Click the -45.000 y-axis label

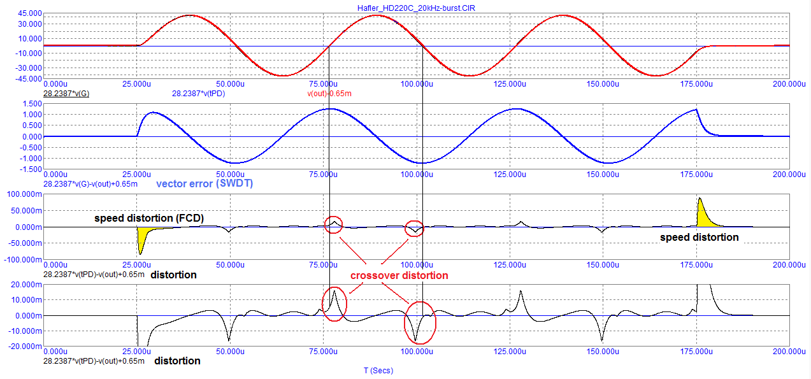click(28, 79)
